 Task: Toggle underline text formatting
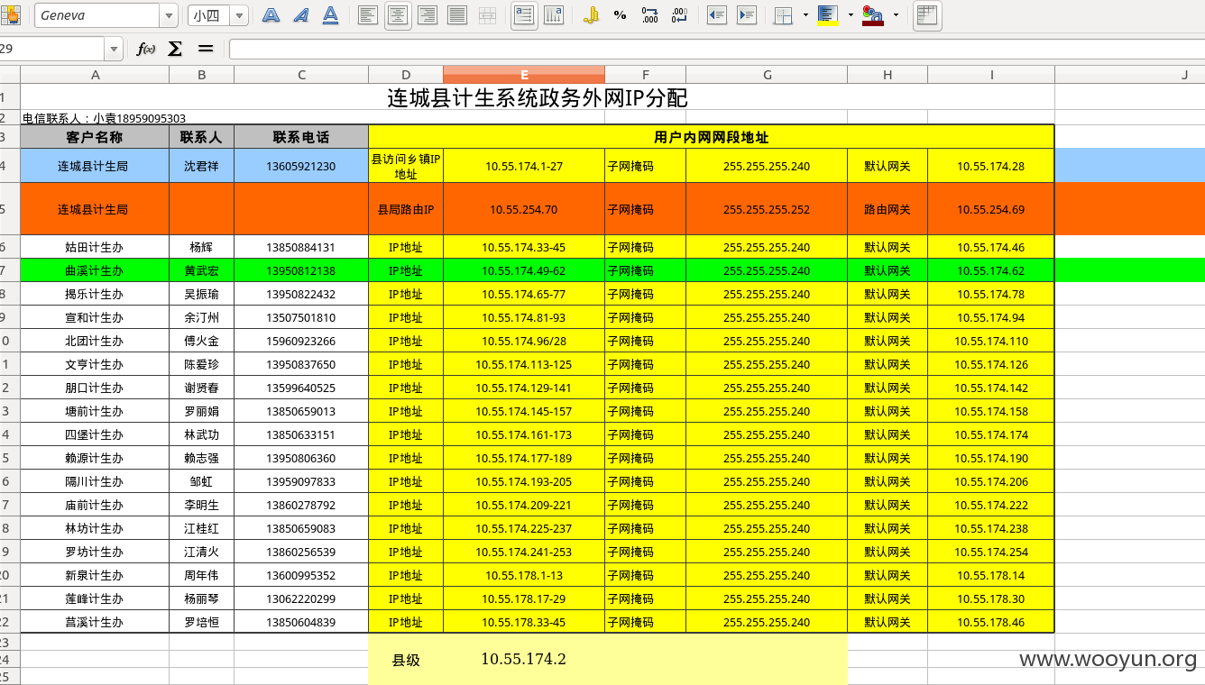point(330,15)
